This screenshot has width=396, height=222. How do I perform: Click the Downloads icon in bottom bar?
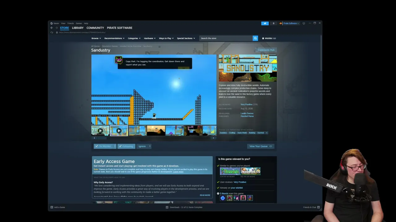pos(167,207)
